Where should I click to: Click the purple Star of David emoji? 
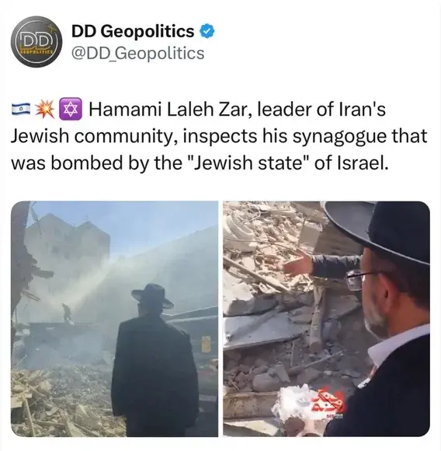coord(71,110)
